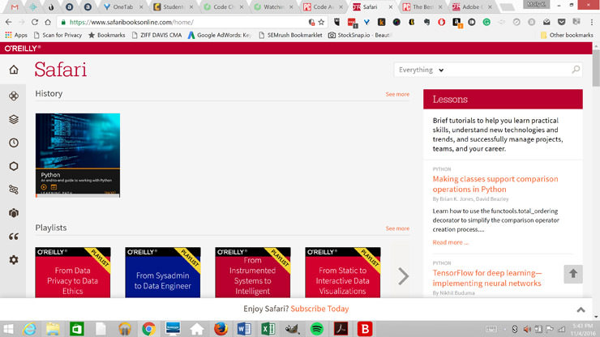The height and width of the screenshot is (337, 600).
Task: Reload the page with refresh button
Action: 34,22
